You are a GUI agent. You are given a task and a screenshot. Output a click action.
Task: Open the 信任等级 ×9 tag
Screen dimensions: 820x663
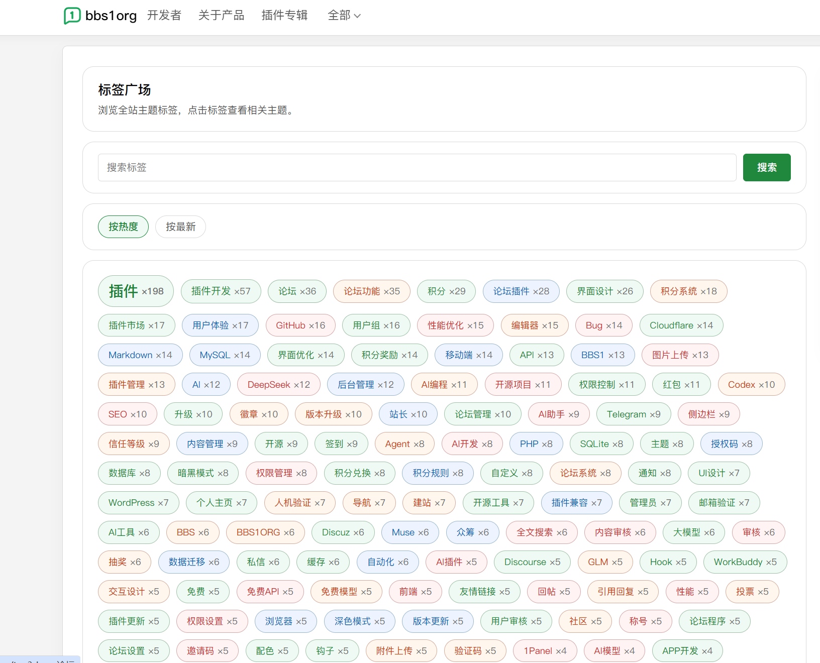click(134, 444)
